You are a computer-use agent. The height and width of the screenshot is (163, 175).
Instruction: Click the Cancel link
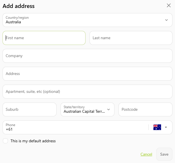coord(146,154)
